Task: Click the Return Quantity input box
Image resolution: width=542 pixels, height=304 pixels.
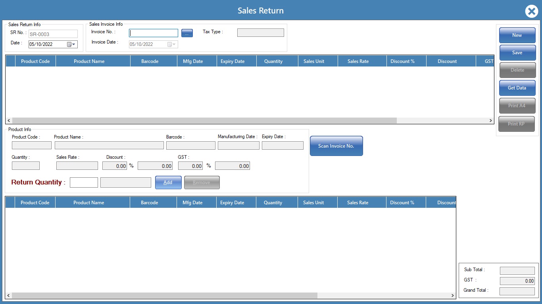Action: click(84, 182)
